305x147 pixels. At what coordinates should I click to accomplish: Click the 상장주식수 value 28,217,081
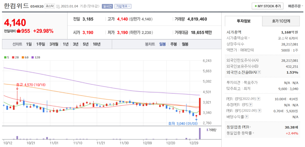click(x=290, y=44)
